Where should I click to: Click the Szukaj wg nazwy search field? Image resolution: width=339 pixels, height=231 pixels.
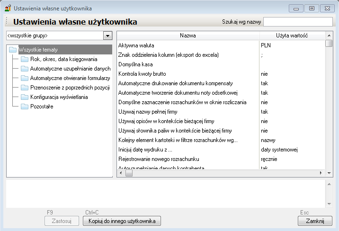coord(298,22)
